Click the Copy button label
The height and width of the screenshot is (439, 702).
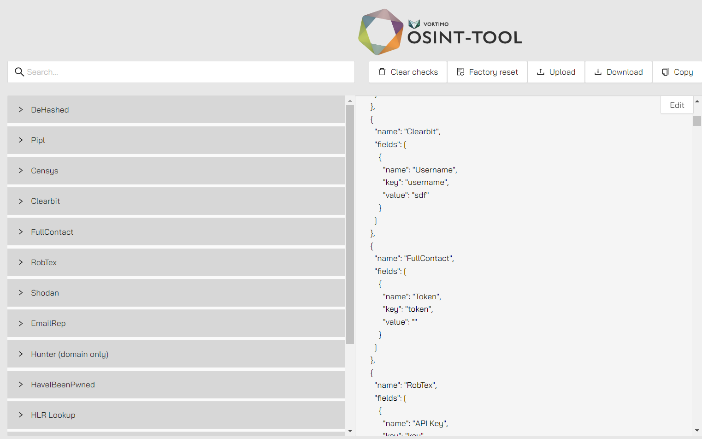tap(683, 72)
